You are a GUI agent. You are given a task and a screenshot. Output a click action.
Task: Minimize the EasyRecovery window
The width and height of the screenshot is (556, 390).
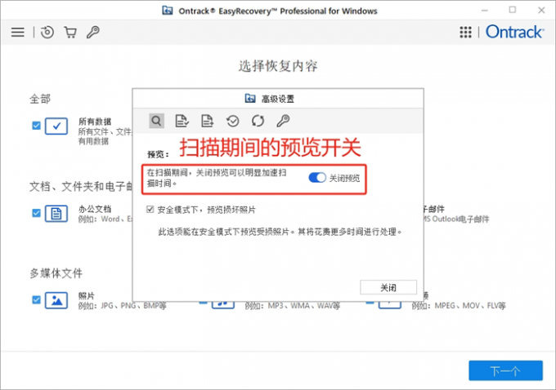tap(485, 11)
